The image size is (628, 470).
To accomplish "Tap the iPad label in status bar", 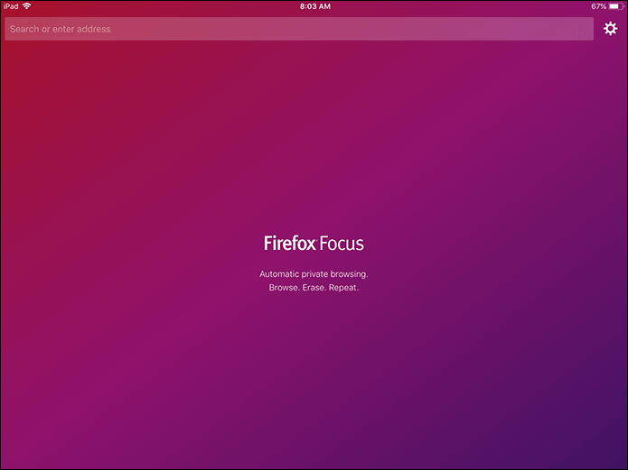I will pos(11,6).
